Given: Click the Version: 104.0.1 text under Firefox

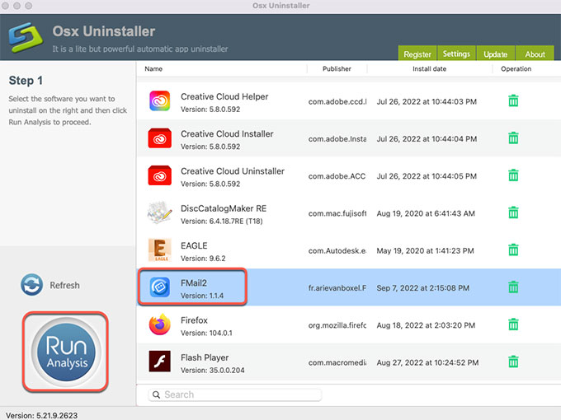Looking at the screenshot, I should 206,333.
